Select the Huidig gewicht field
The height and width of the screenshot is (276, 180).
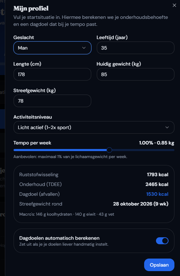(x=135, y=74)
